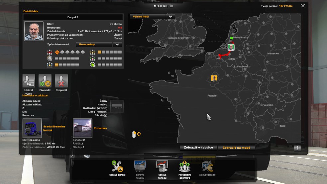The width and height of the screenshot is (327, 184).
Task: Switch to Zobrazit v tabulce view
Action: (198, 147)
